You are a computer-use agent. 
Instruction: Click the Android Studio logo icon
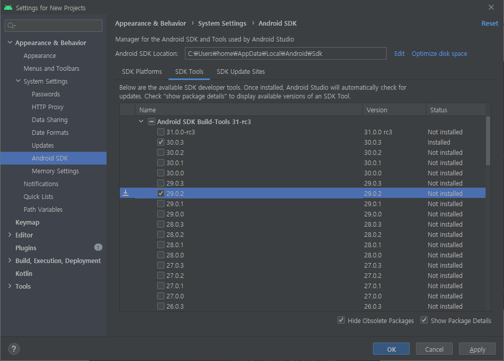8,7
